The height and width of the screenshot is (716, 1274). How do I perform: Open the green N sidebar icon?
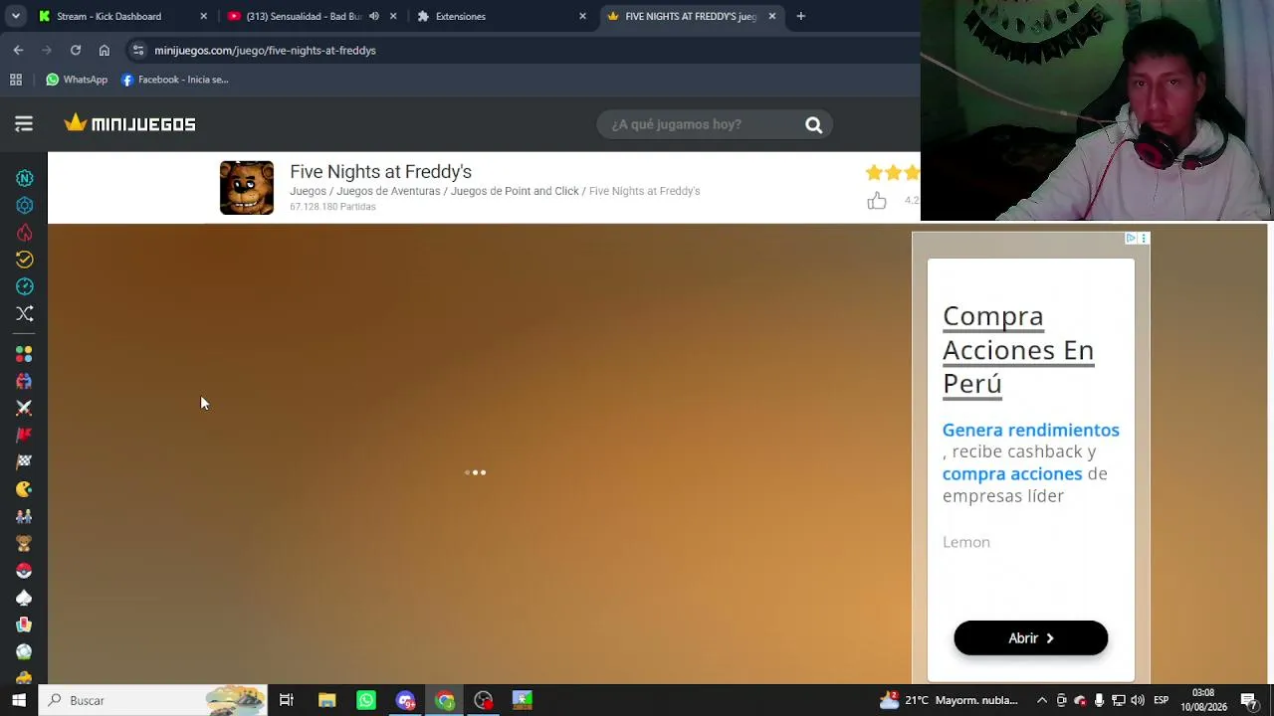point(25,178)
